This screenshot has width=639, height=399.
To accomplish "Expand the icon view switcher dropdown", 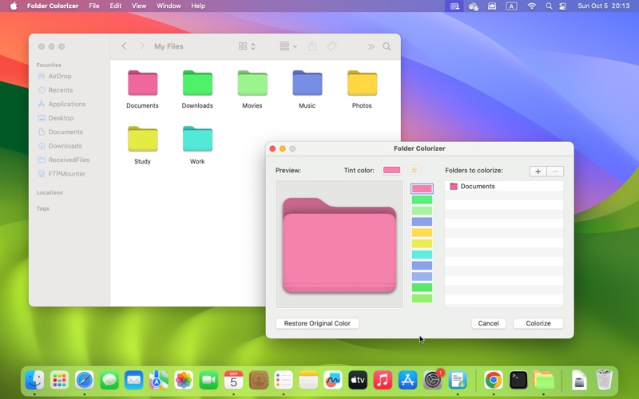I will 248,47.
